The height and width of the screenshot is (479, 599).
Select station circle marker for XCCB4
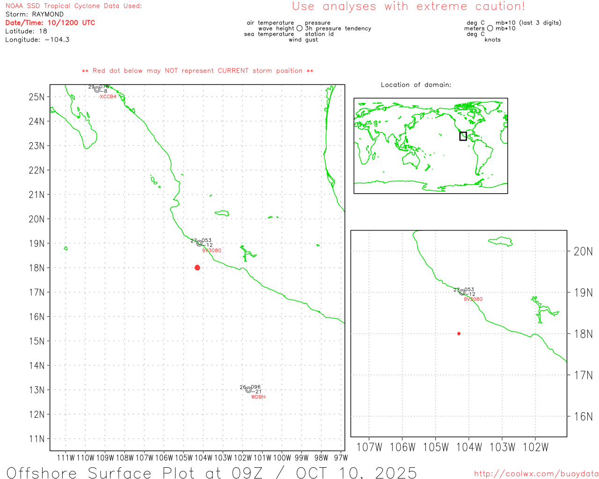(97, 89)
